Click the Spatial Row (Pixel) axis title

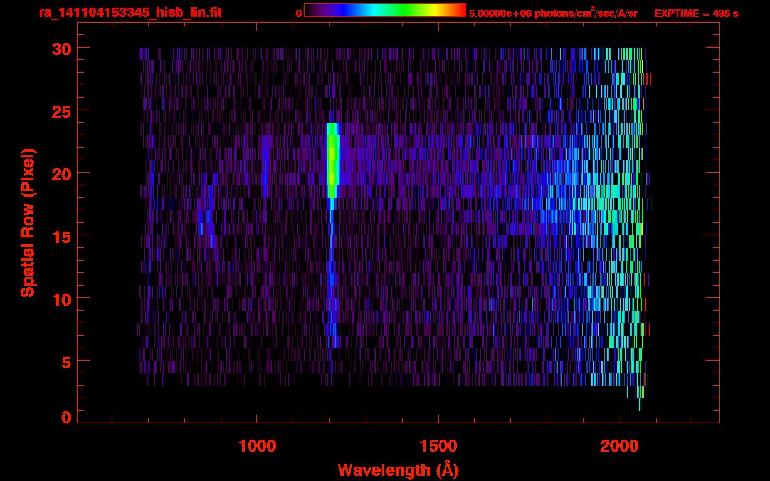28,222
